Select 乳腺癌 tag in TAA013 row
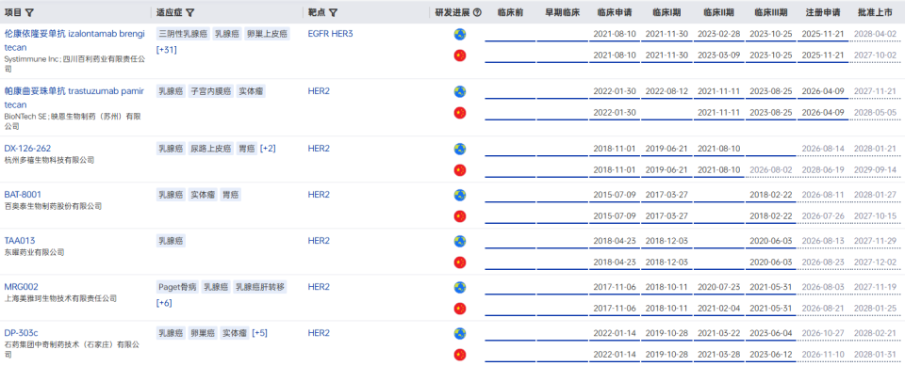905x366 pixels. [172, 241]
